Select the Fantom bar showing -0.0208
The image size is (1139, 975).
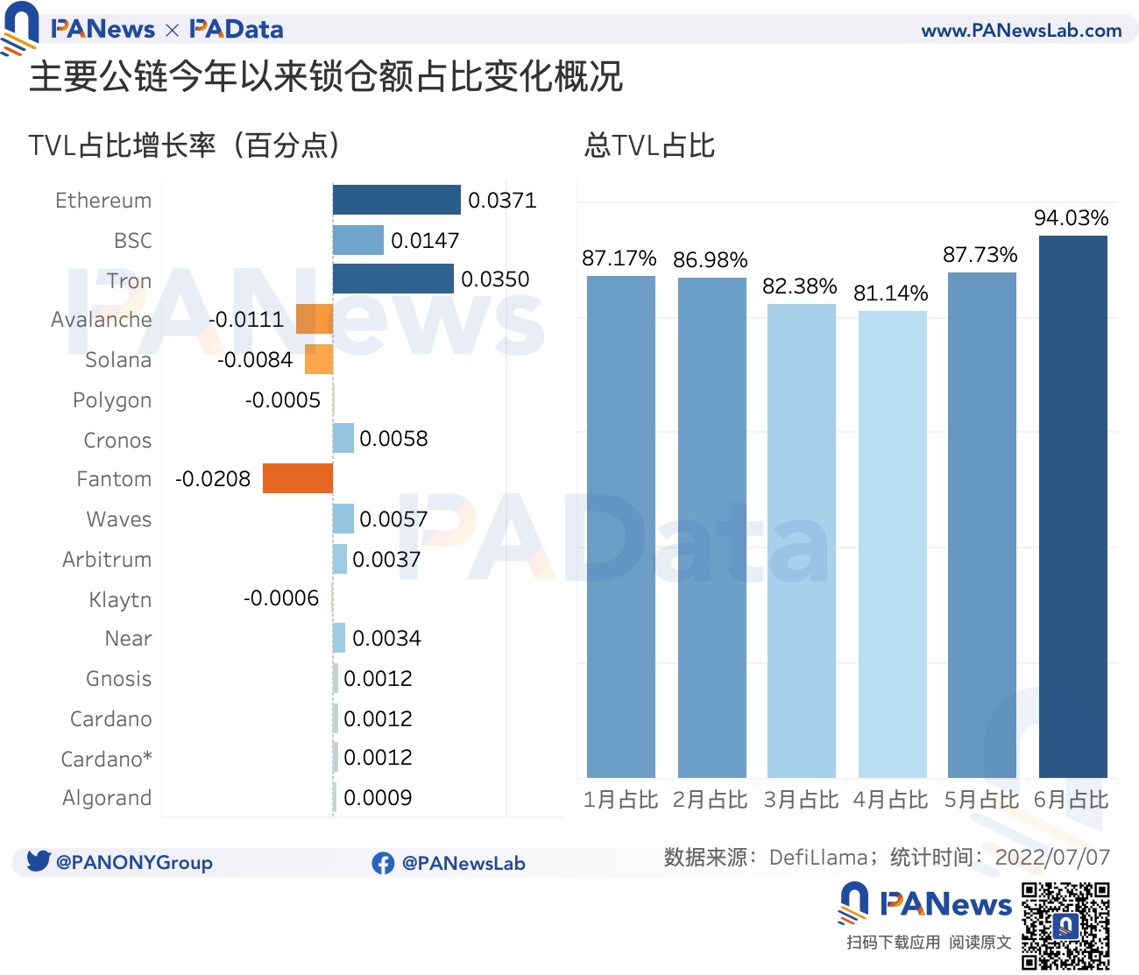[298, 479]
